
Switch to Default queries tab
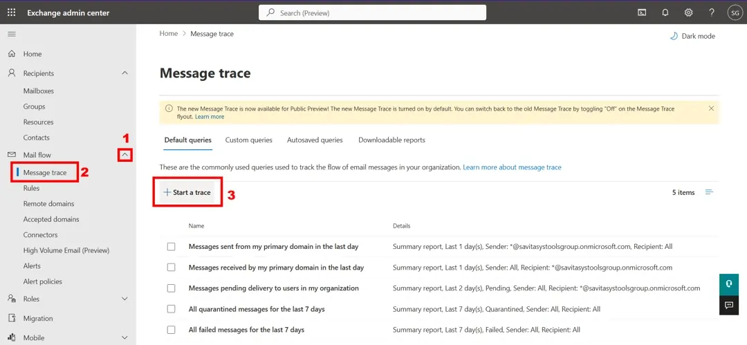(187, 140)
